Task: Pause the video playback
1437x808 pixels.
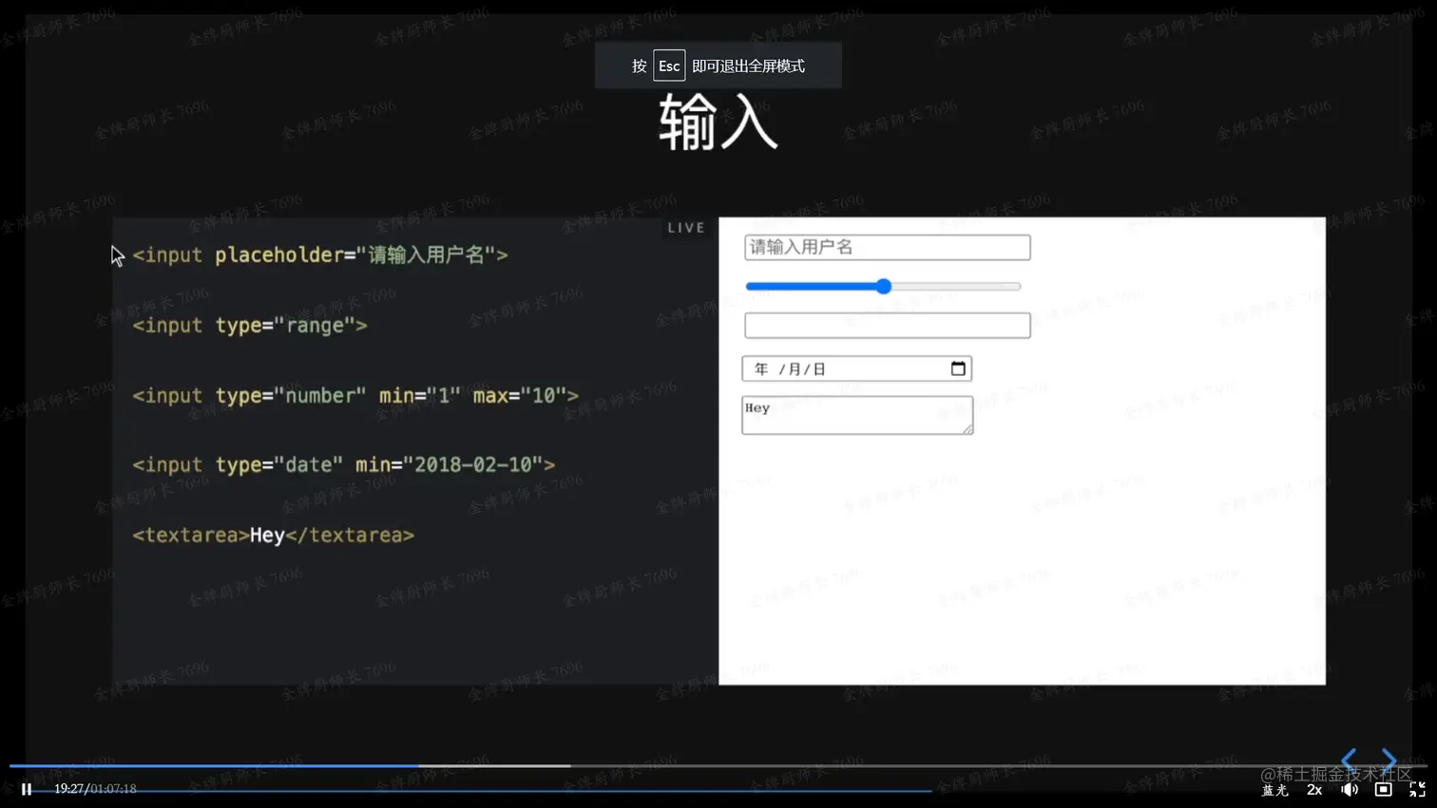Action: (x=27, y=789)
